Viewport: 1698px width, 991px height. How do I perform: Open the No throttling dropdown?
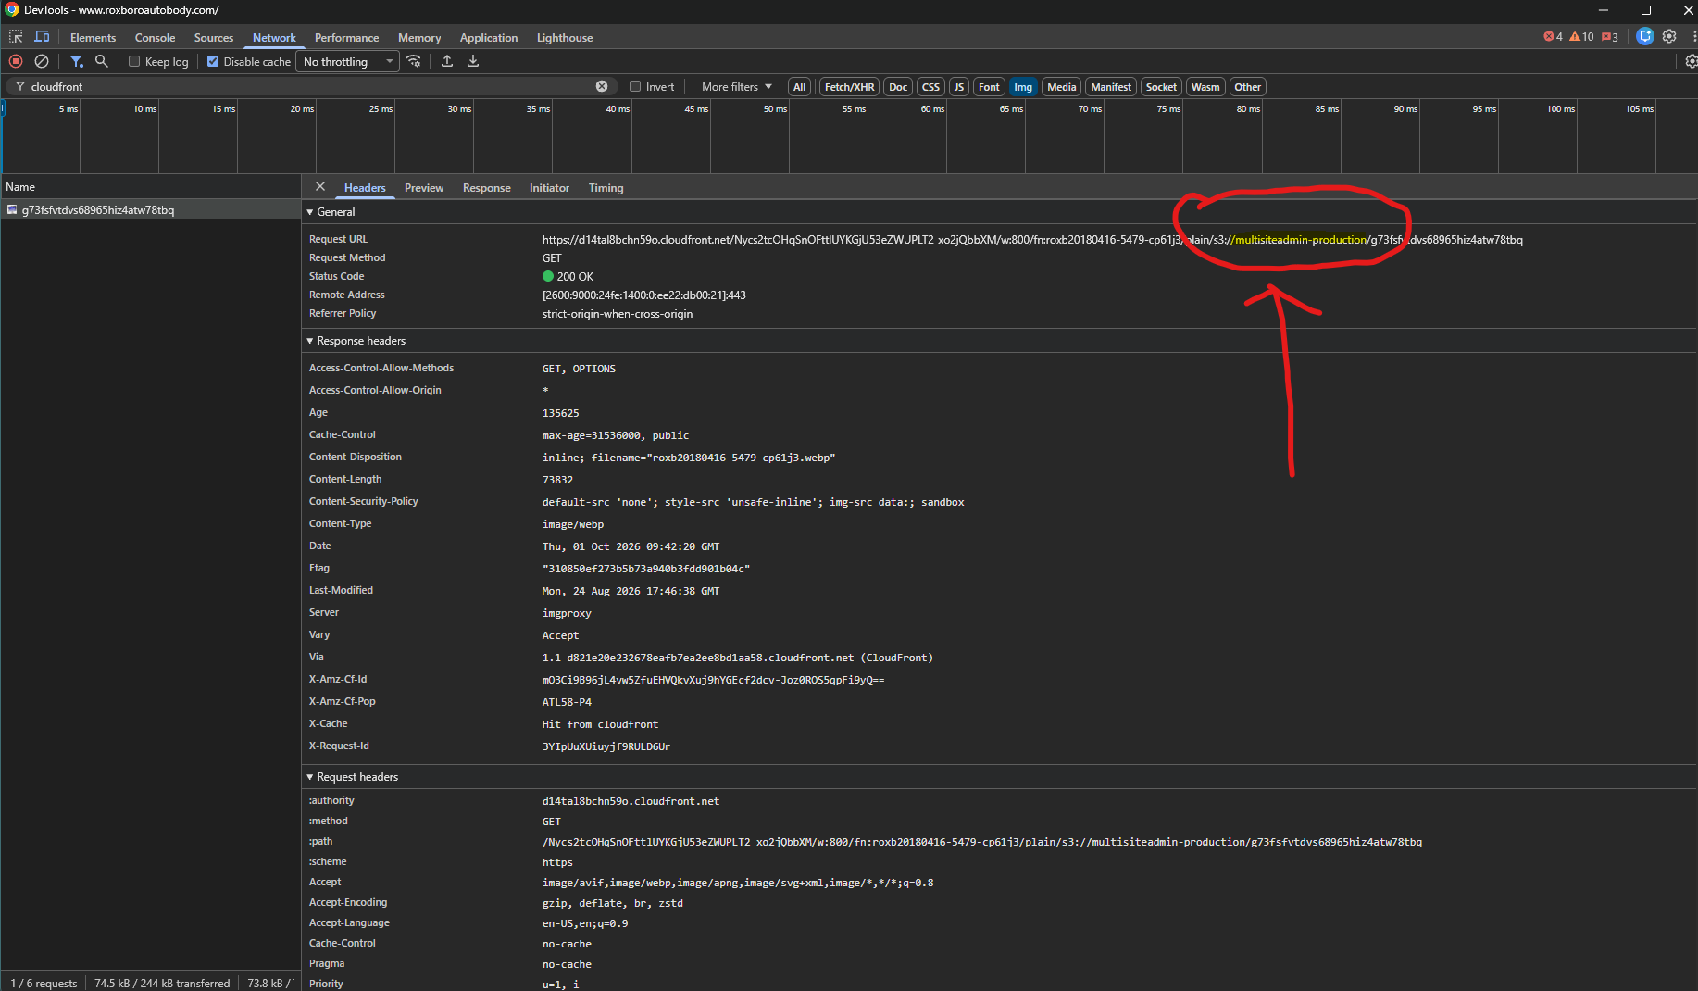(x=348, y=61)
